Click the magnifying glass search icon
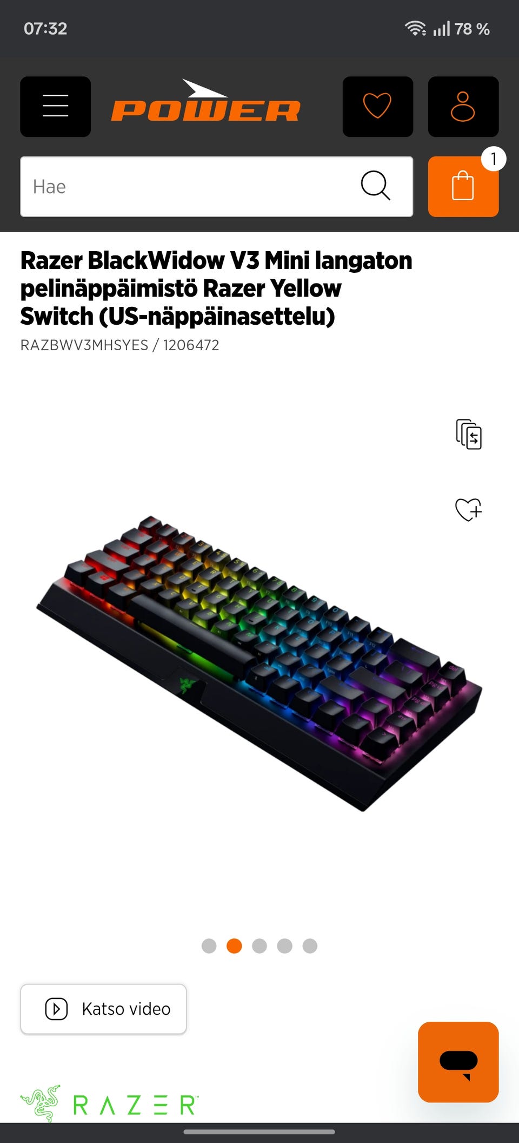The image size is (519, 1143). tap(375, 186)
